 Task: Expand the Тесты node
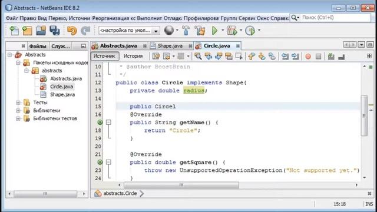tap(18, 102)
